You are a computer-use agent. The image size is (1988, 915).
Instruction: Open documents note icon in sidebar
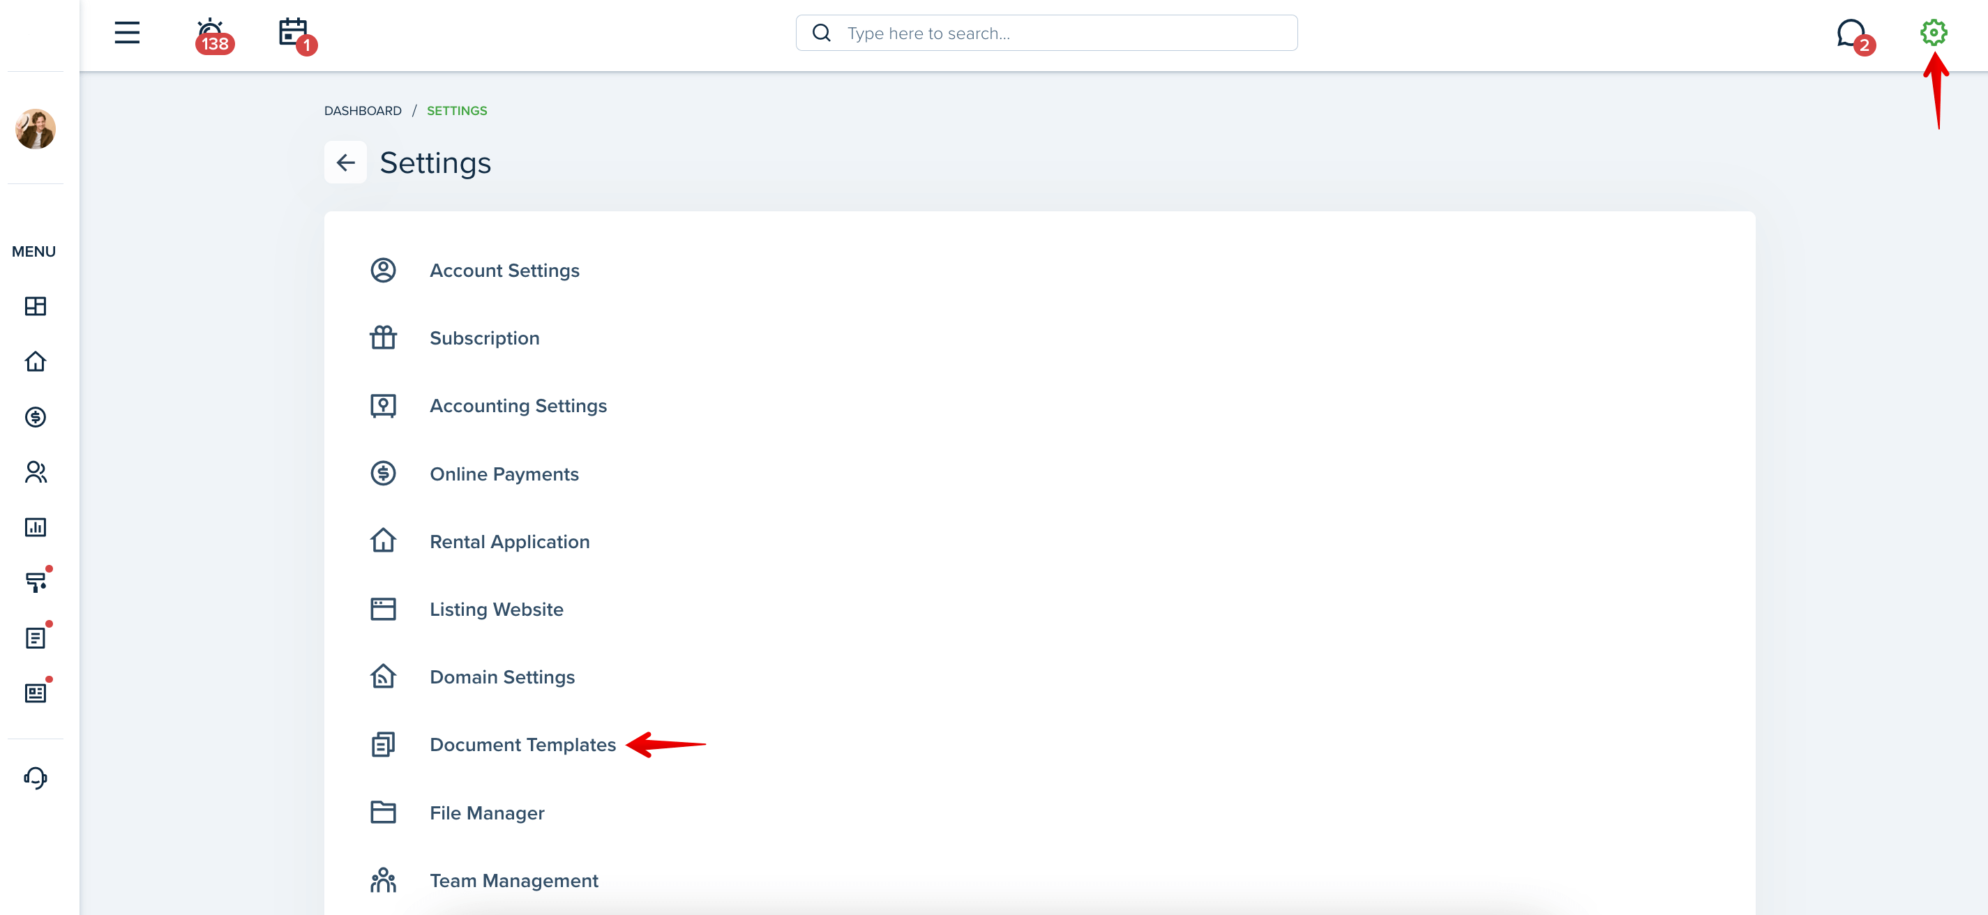pos(37,637)
